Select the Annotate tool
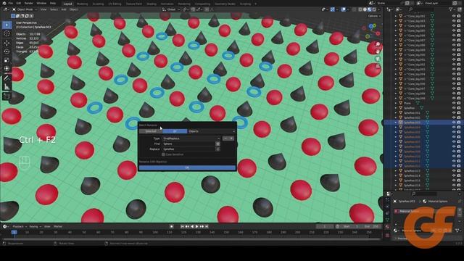Image resolution: width=464 pixels, height=261 pixels. point(7,78)
